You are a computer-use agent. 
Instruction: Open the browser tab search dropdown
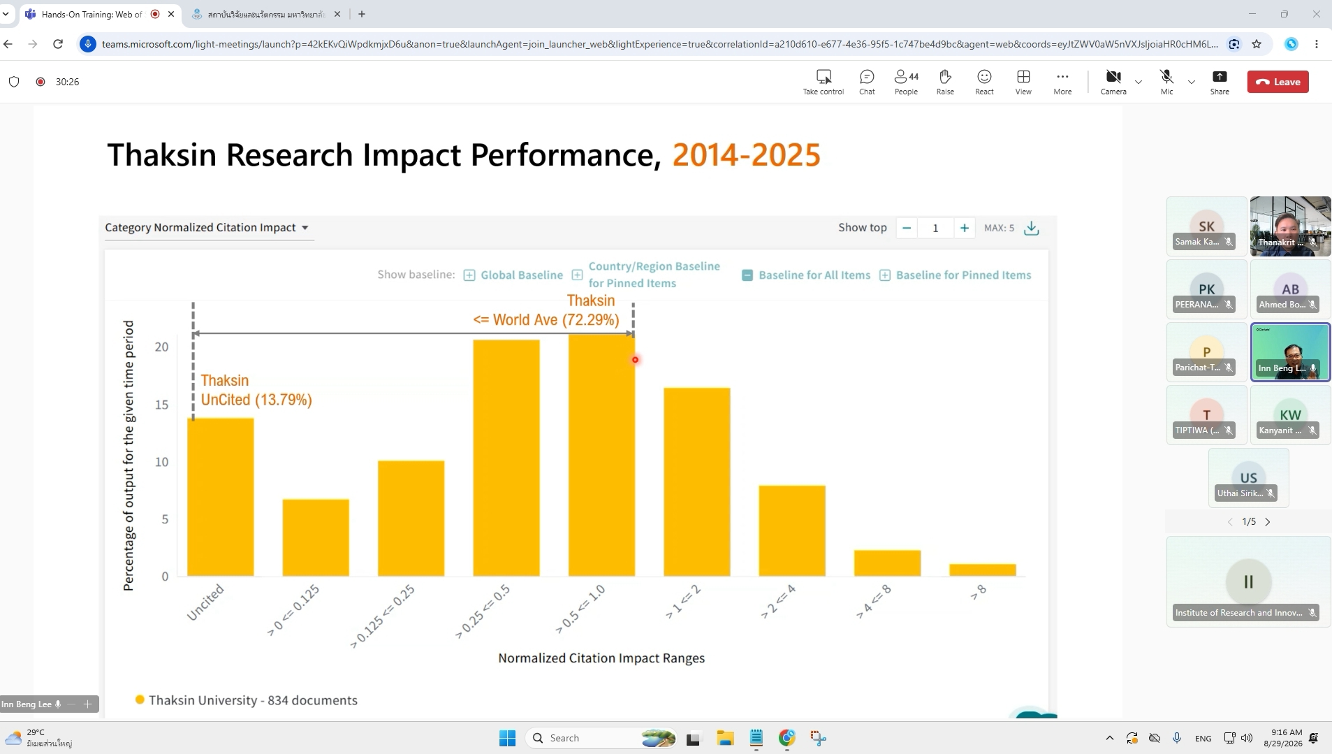(6, 14)
